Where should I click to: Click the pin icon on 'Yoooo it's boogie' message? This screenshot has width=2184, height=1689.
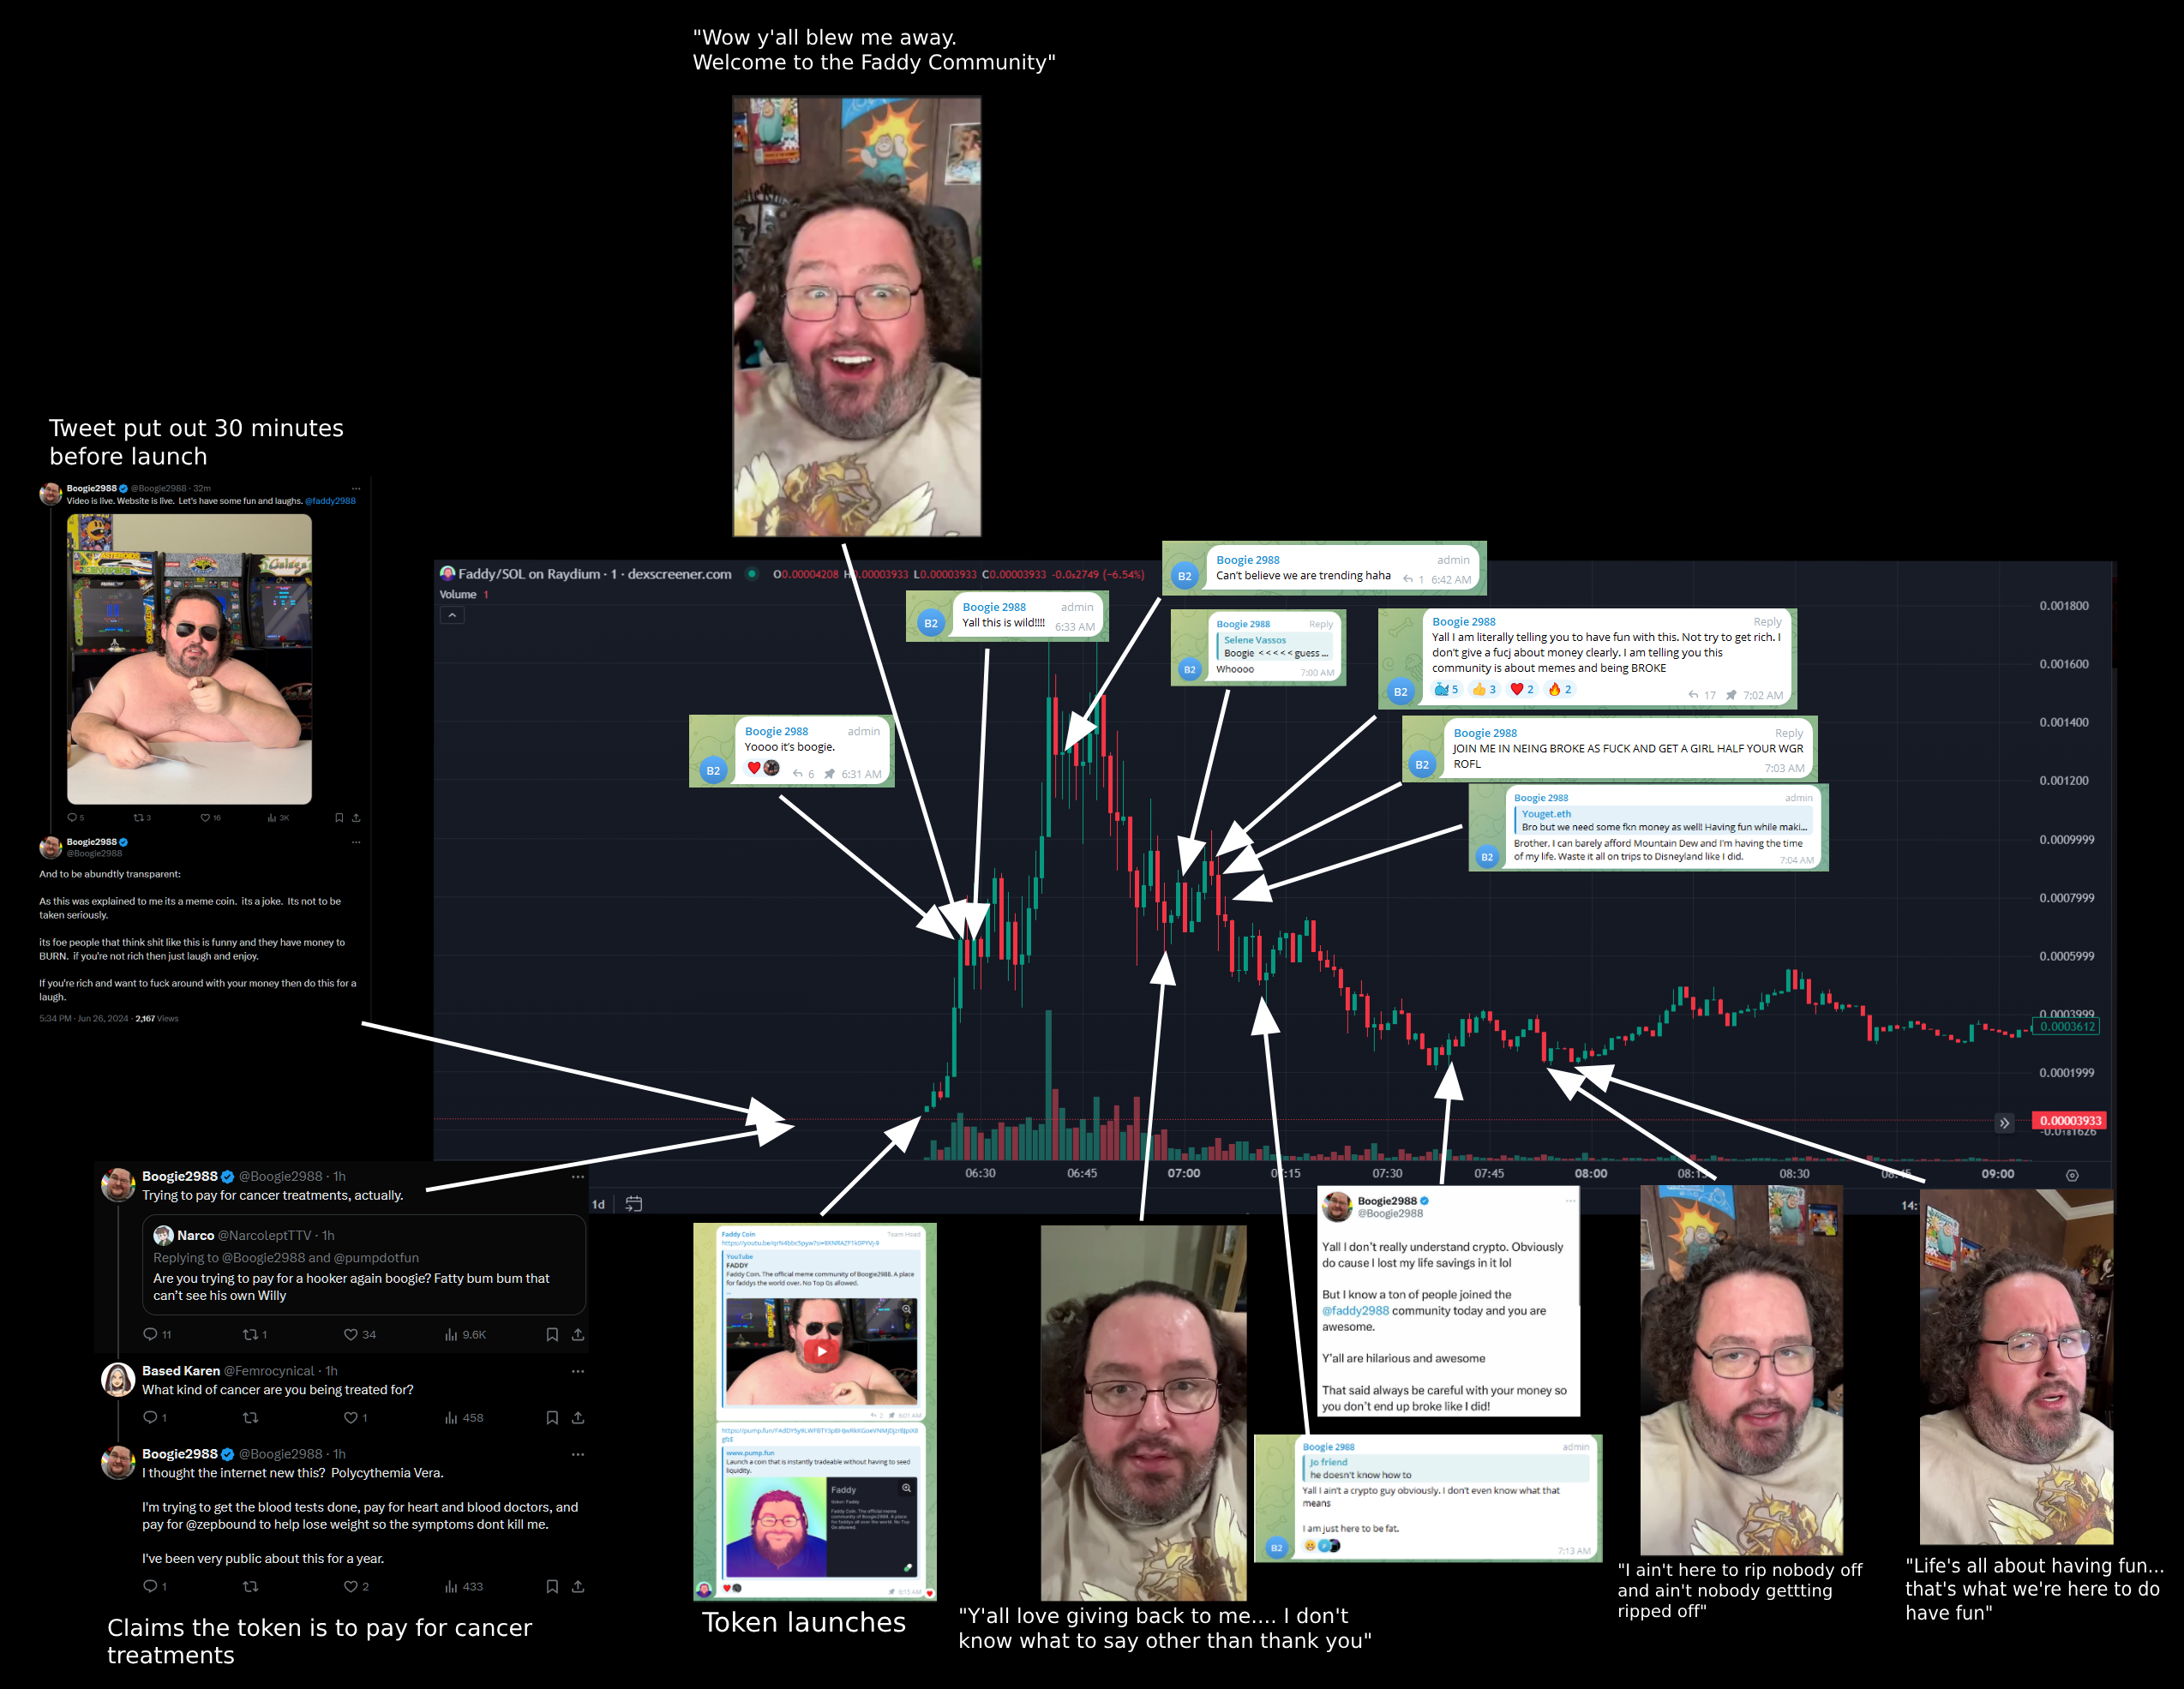pos(830,774)
